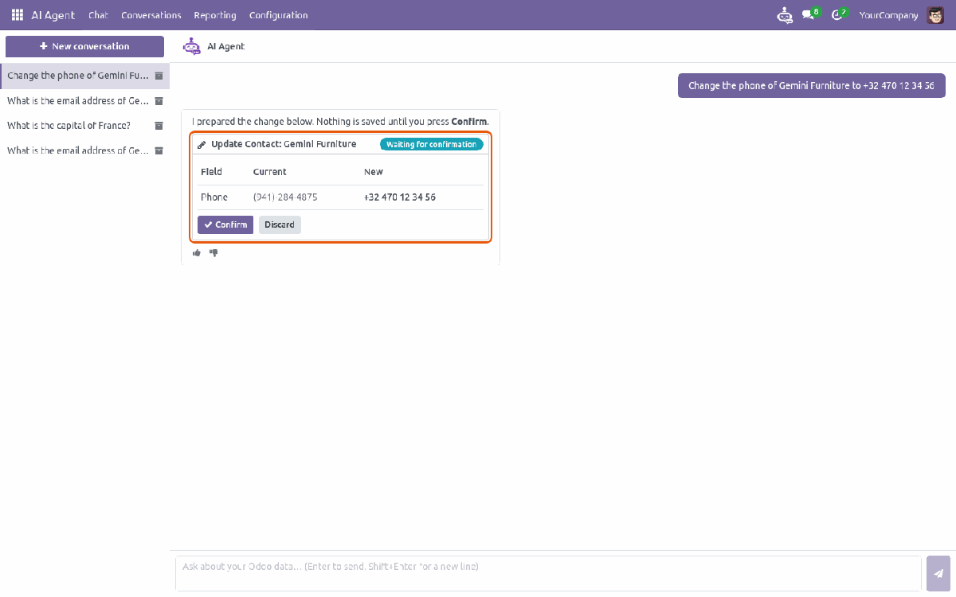
Task: Open the Configuration menu
Action: coord(278,15)
